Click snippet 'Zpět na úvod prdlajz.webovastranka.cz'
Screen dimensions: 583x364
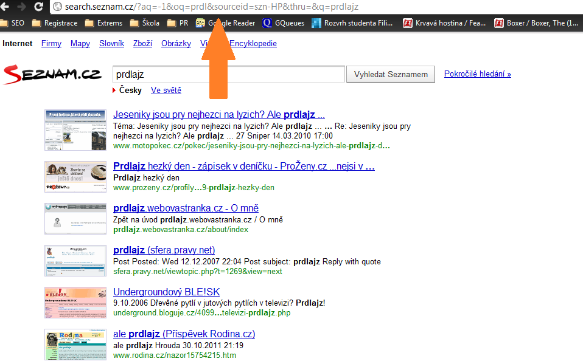point(198,220)
